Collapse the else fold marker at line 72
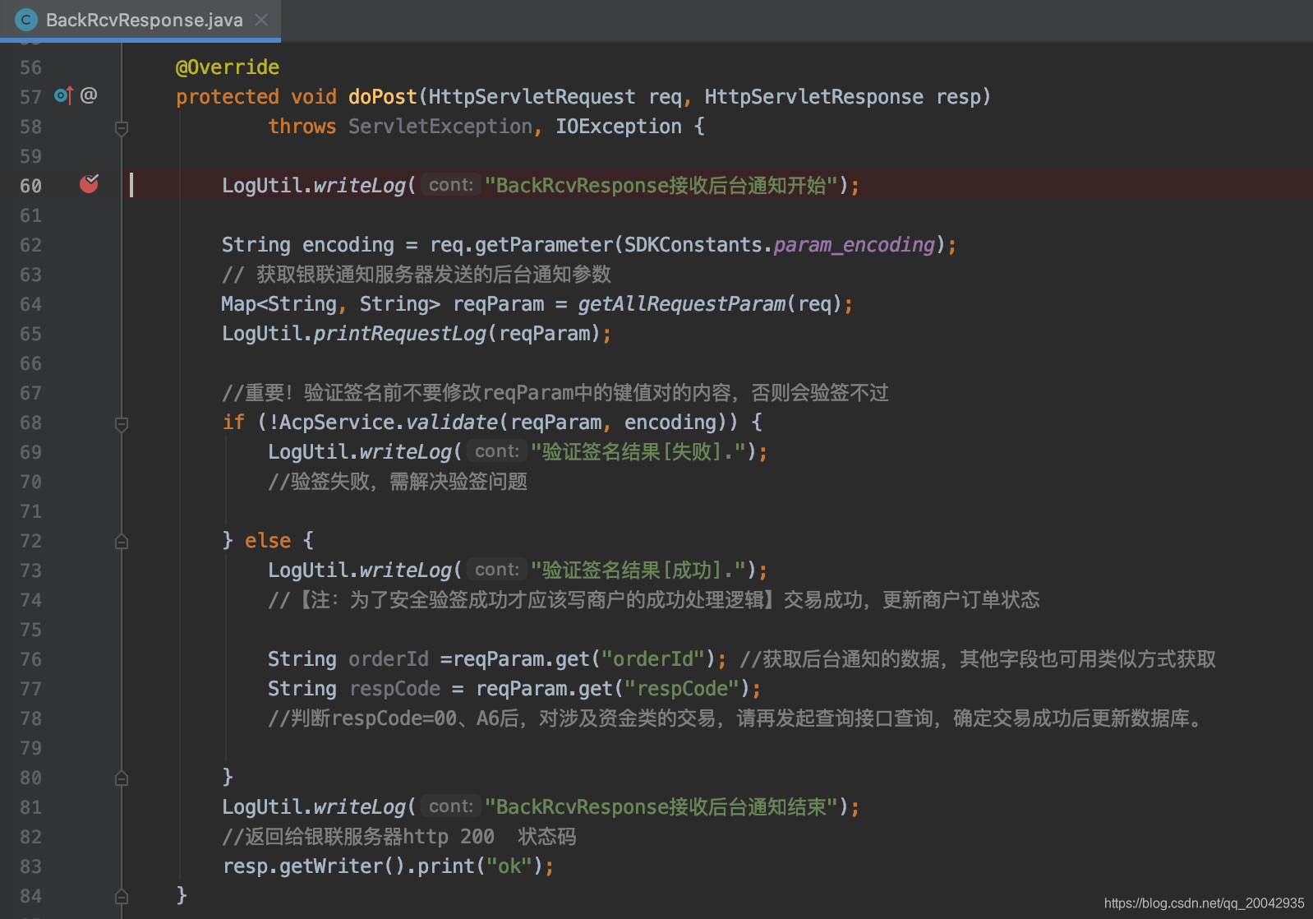 tap(122, 541)
